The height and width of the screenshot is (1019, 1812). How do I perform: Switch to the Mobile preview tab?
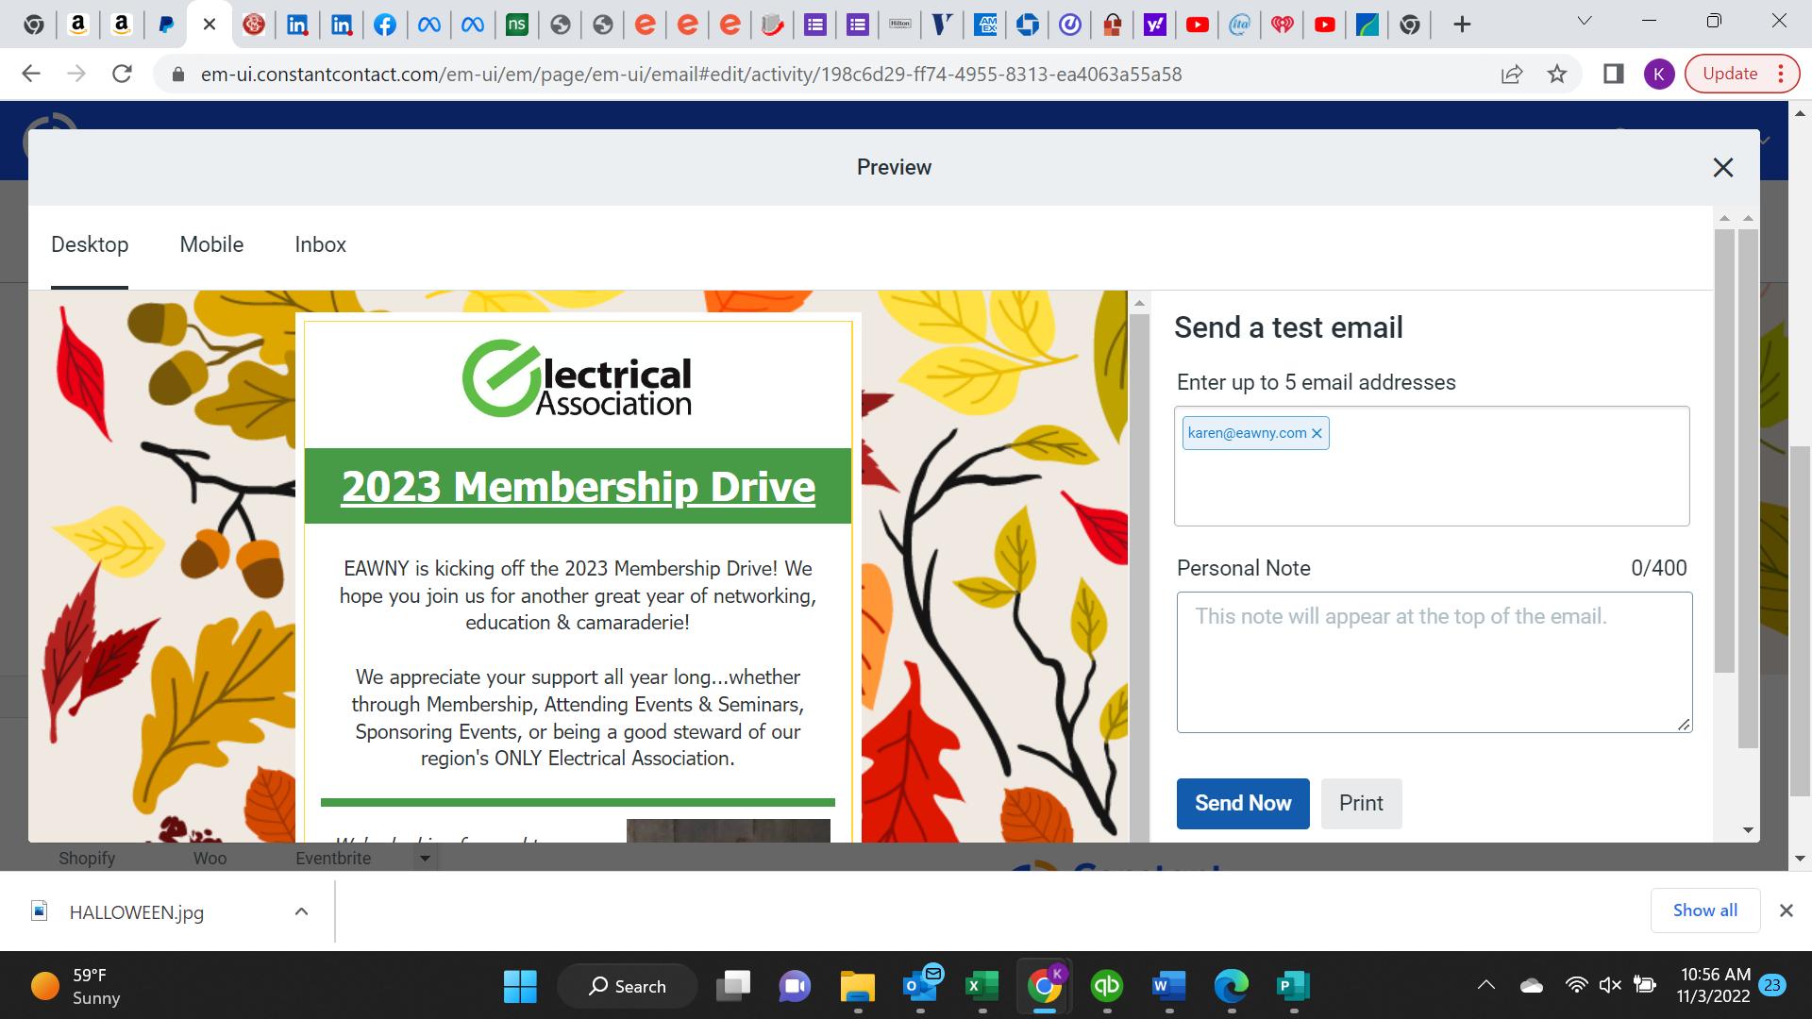(211, 244)
